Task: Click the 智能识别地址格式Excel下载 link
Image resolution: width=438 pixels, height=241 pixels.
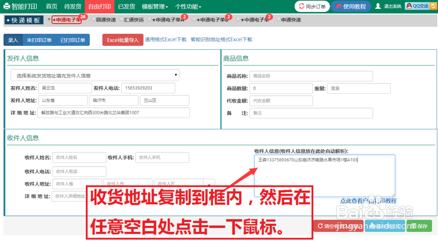Action: point(221,40)
